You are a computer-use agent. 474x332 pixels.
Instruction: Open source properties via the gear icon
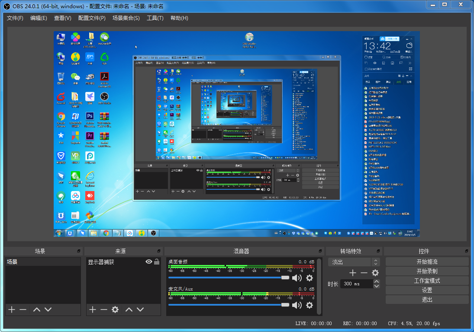click(115, 309)
